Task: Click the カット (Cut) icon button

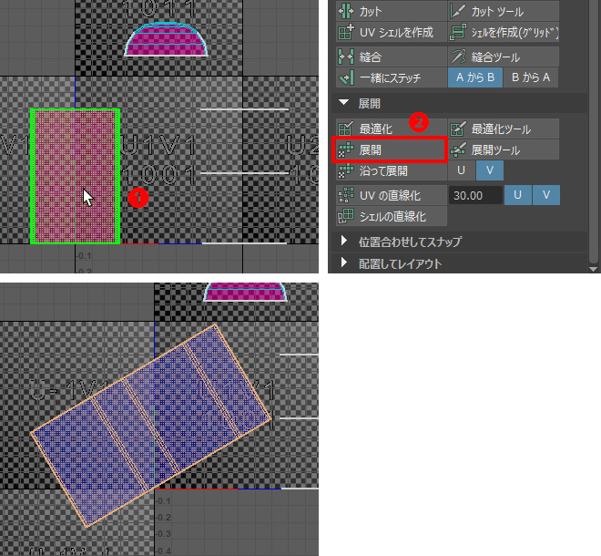Action: click(345, 12)
